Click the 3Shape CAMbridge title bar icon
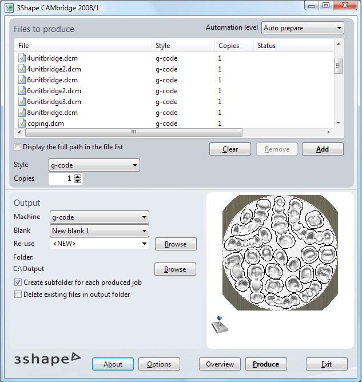The width and height of the screenshot is (362, 382). pyautogui.click(x=9, y=7)
